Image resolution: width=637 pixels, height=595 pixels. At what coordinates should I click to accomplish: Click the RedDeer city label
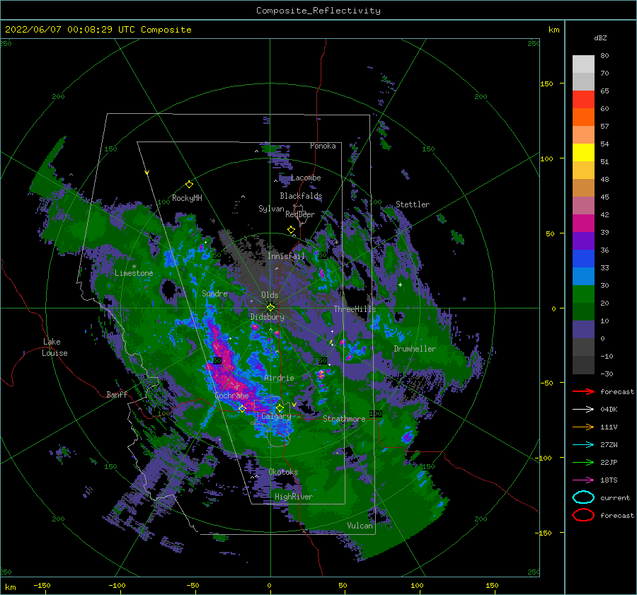[x=300, y=214]
